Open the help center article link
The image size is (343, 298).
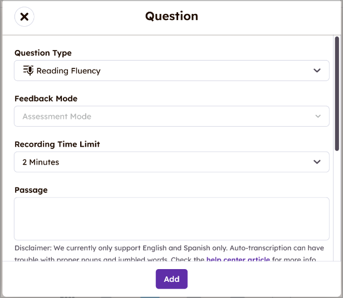(238, 260)
